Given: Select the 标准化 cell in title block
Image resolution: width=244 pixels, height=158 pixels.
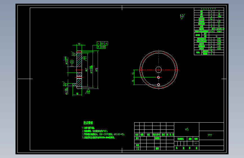Looking at the screenshot, I should [x=157, y=138].
